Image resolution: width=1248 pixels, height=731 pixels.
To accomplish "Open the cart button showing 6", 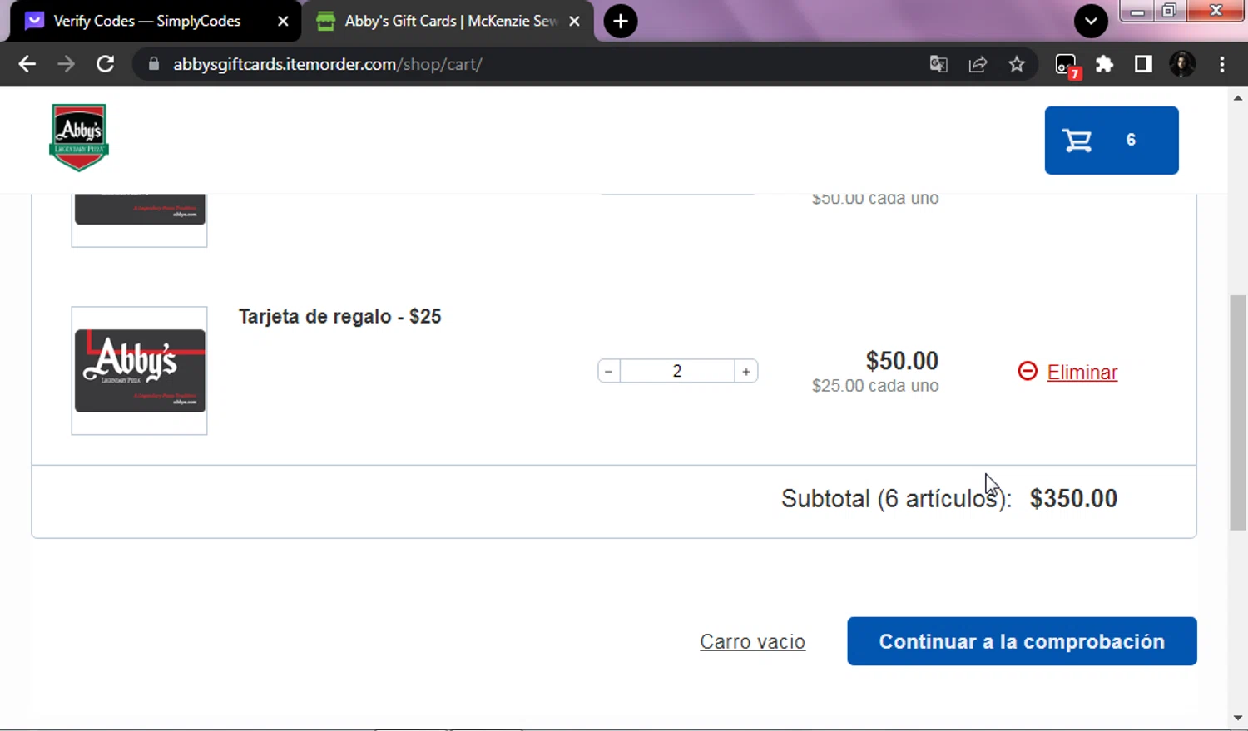I will coord(1112,140).
